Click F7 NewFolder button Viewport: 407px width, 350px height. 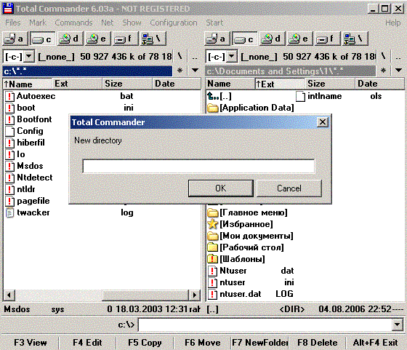pyautogui.click(x=260, y=343)
